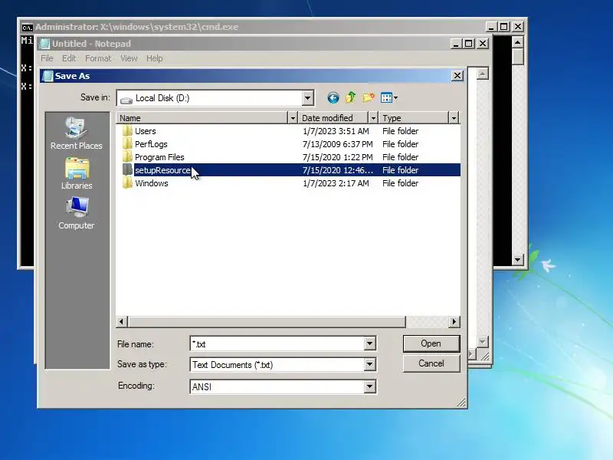Open the Edit menu in Notepad
Image resolution: width=613 pixels, height=460 pixels.
pyautogui.click(x=69, y=58)
